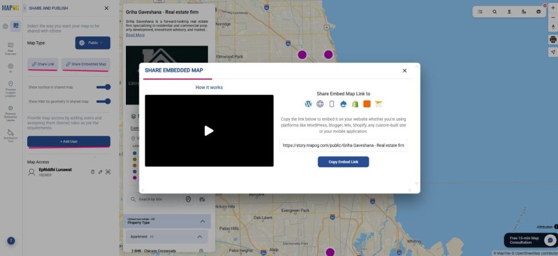Image resolution: width=558 pixels, height=256 pixels.
Task: Play the How it works video
Action: 209,130
